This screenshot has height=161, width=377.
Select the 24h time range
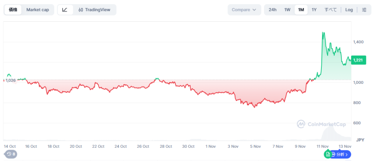(x=272, y=10)
